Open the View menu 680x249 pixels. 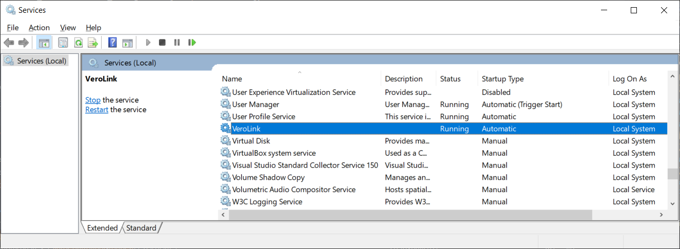[x=68, y=28]
